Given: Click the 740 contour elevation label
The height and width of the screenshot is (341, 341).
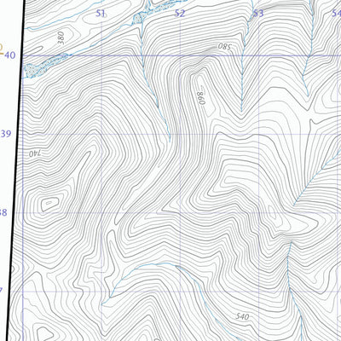Looking at the screenshot, I should point(35,154).
